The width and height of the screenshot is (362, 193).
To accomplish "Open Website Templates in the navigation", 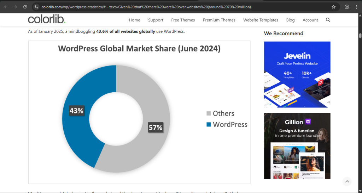I will pos(261,20).
